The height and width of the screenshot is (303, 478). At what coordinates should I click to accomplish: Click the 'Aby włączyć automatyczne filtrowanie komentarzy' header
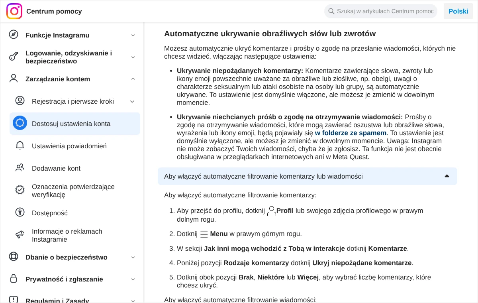coord(308,176)
